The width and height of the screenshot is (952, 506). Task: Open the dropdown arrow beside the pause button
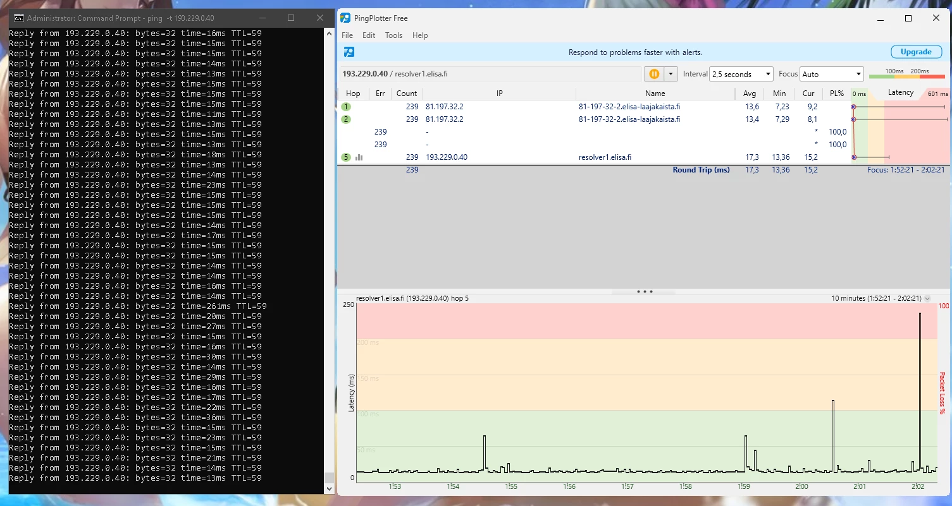671,74
